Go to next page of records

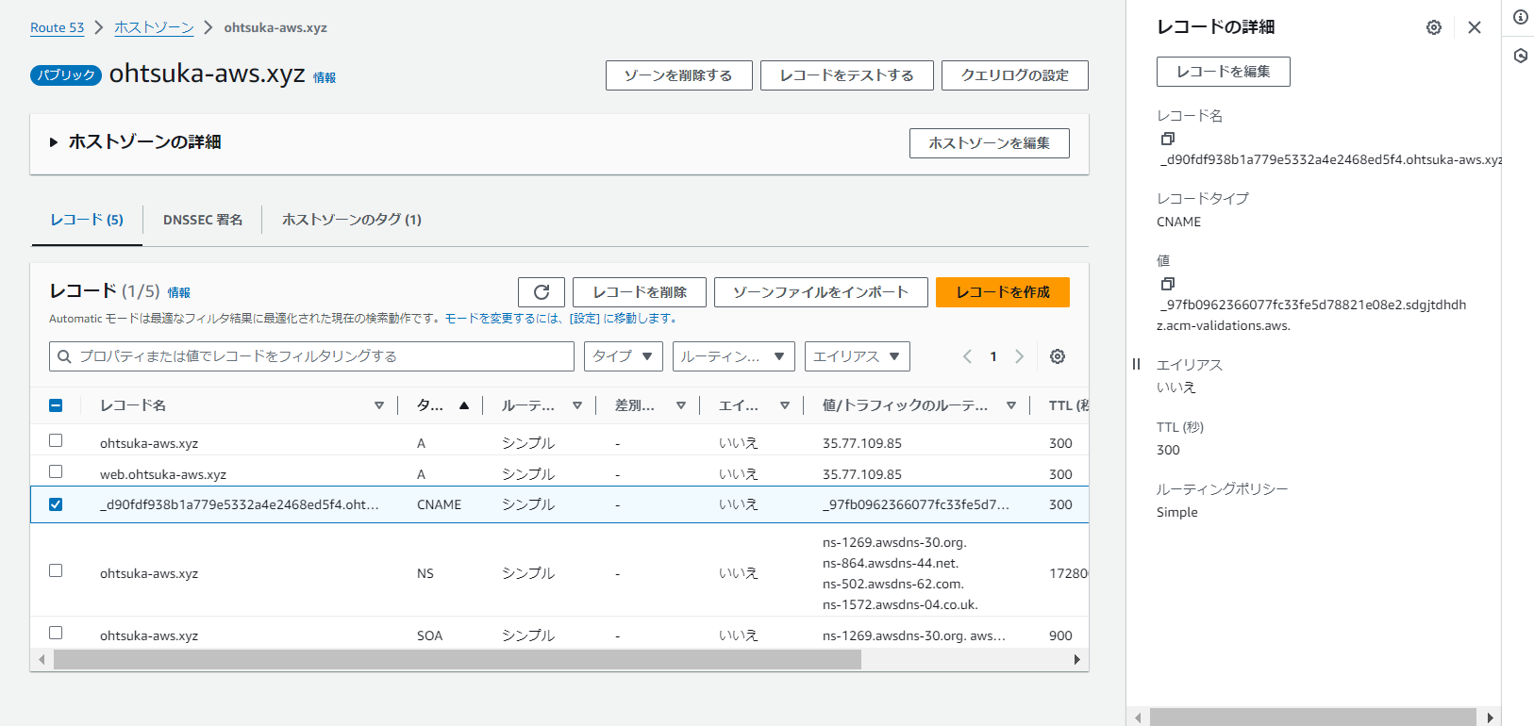coord(1019,356)
